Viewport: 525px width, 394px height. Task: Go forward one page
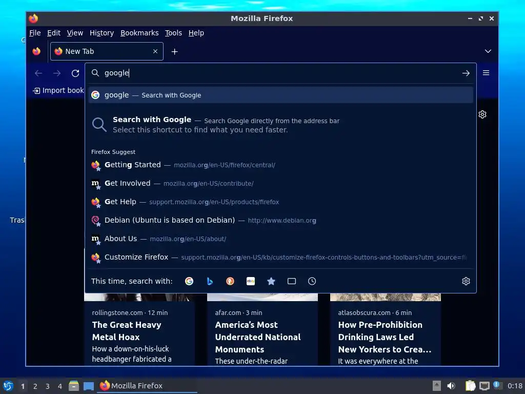tap(57, 73)
